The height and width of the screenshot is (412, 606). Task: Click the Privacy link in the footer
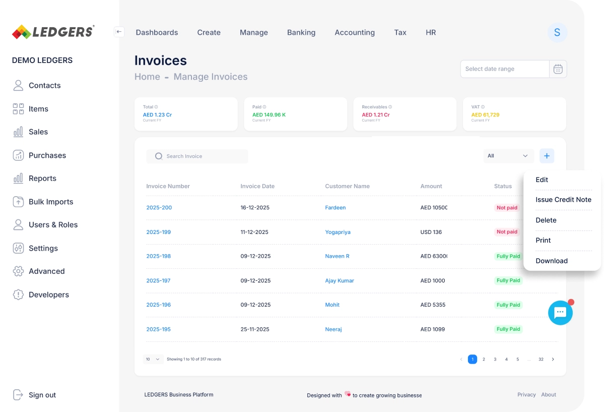tap(526, 395)
